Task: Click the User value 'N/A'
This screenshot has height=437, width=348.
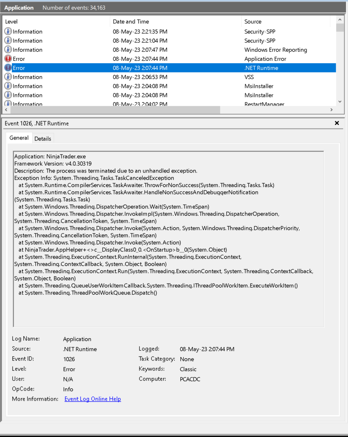Action: [x=68, y=379]
